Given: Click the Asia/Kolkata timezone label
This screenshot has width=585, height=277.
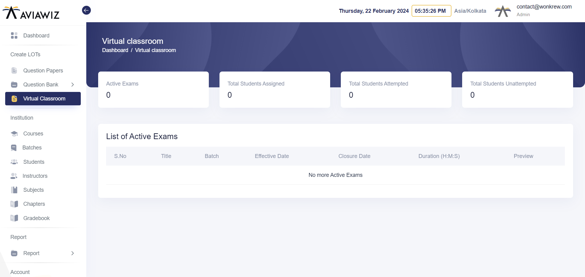Looking at the screenshot, I should [470, 11].
